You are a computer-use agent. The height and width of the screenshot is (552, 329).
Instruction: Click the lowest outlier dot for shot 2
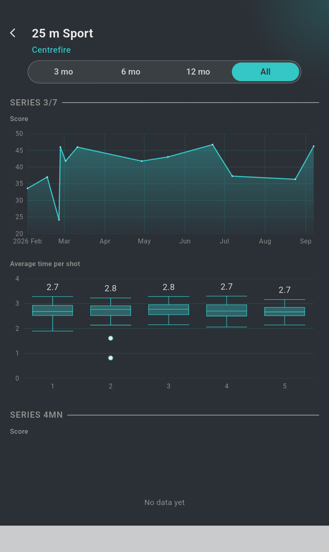tap(111, 358)
